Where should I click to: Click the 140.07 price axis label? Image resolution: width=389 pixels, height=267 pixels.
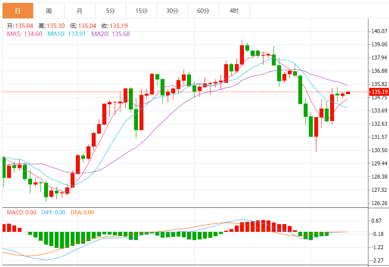[379, 31]
